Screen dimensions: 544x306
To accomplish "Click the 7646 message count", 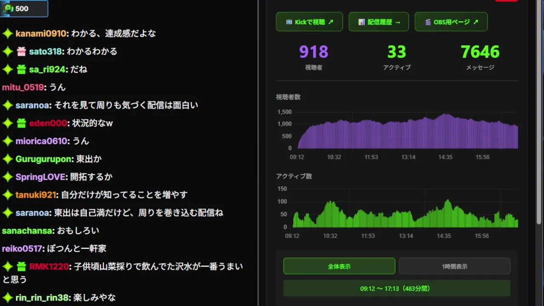I will click(480, 52).
